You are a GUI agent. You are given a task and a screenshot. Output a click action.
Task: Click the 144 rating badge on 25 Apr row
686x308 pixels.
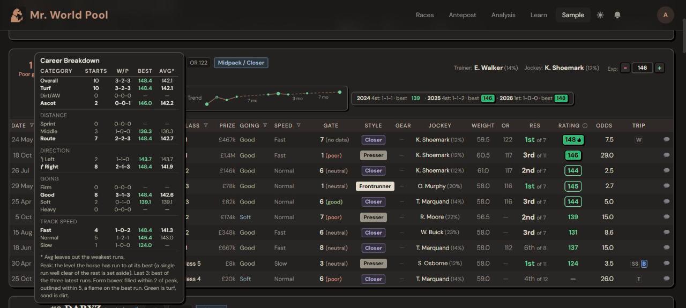[573, 201]
